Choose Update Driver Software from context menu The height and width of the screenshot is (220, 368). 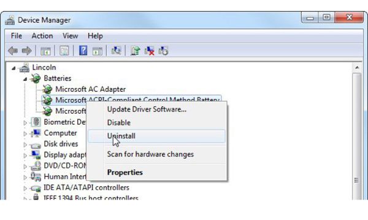[156, 109]
